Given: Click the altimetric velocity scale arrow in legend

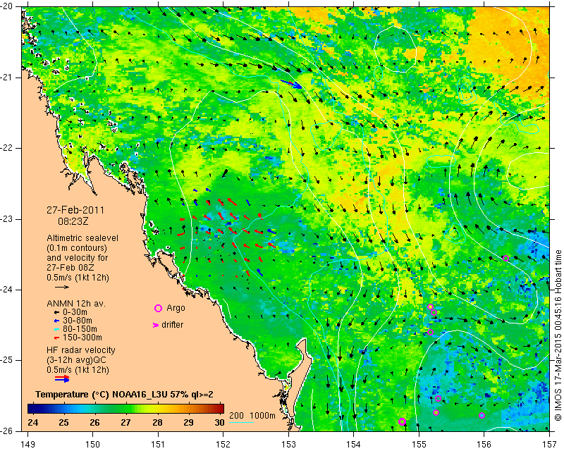Looking at the screenshot, I should (62, 287).
